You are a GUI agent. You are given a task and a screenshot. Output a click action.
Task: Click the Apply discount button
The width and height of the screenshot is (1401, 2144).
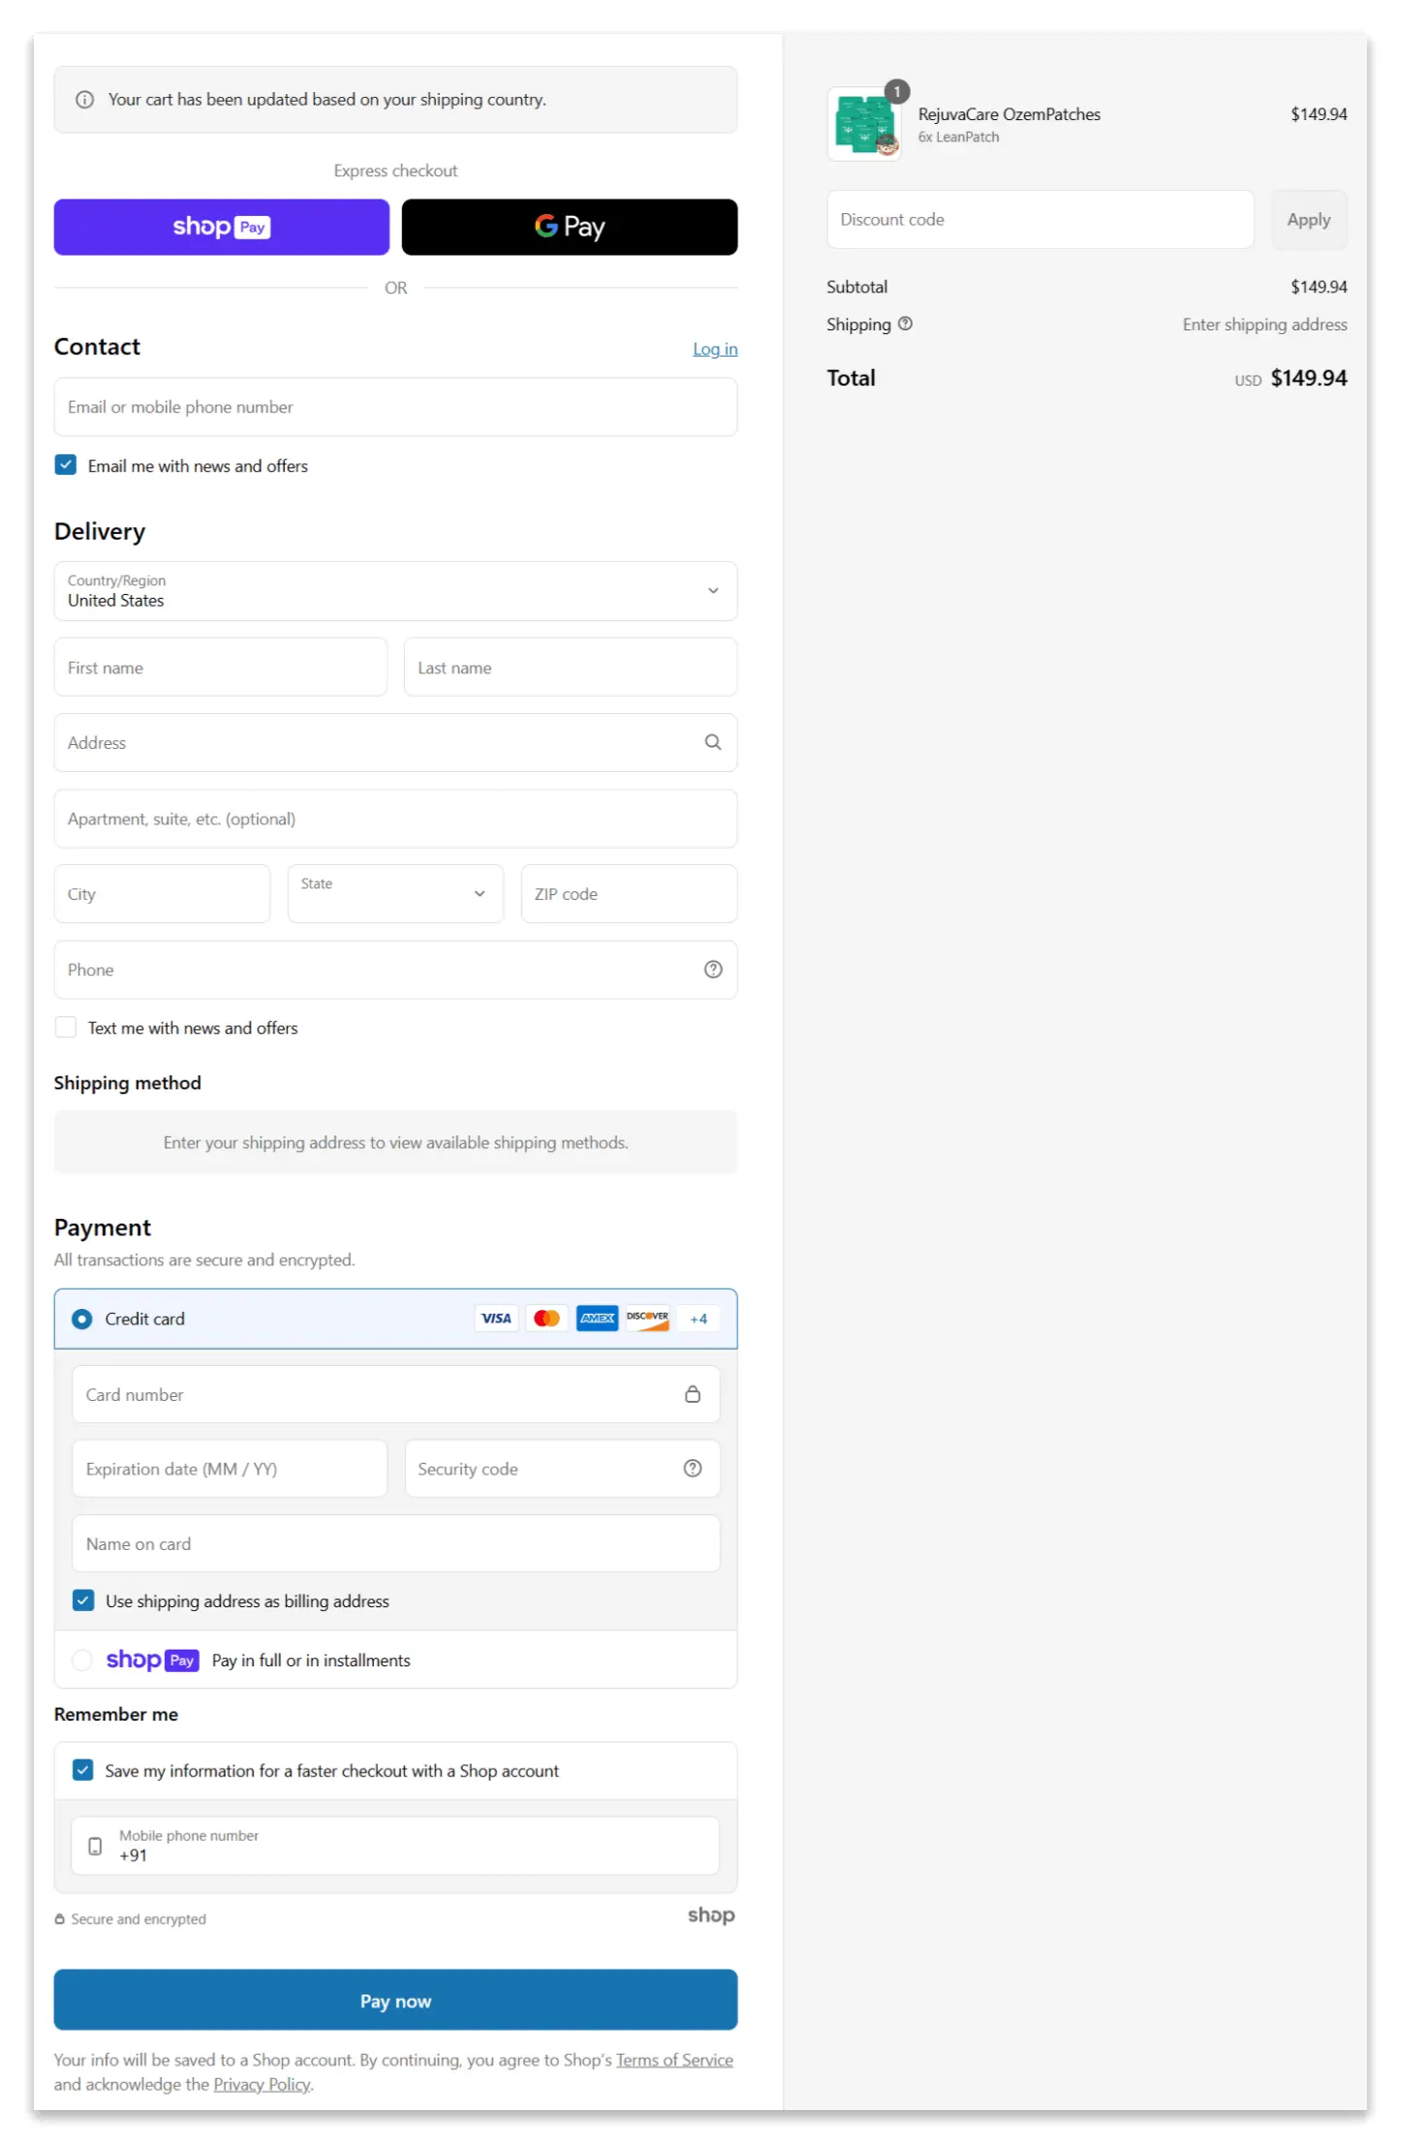pyautogui.click(x=1309, y=220)
